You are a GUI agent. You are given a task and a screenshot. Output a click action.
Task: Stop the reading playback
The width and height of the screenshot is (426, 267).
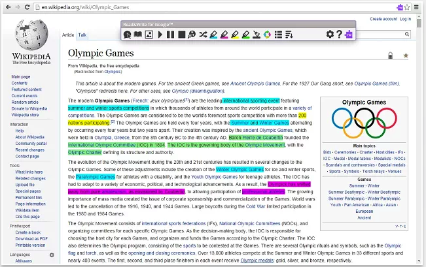[181, 35]
